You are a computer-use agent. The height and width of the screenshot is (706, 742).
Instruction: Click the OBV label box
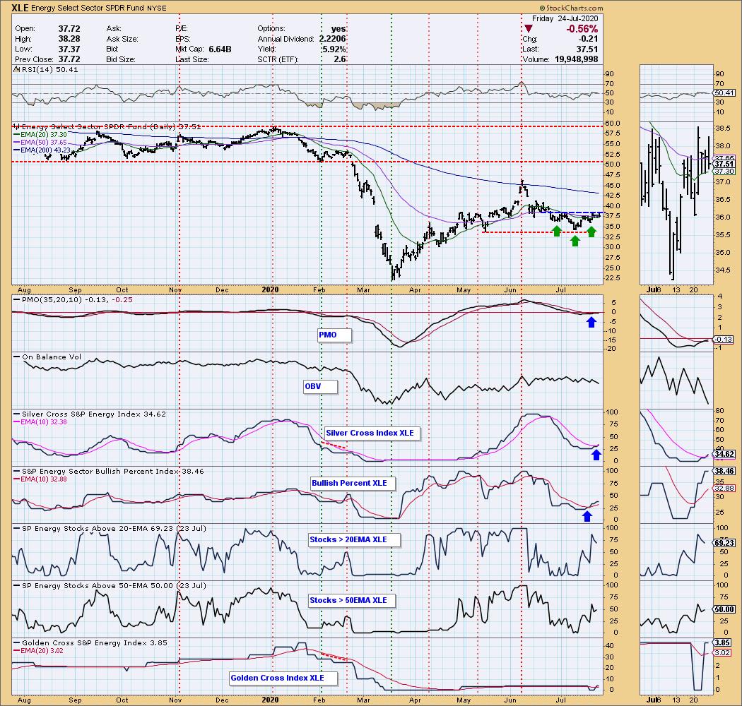321,387
